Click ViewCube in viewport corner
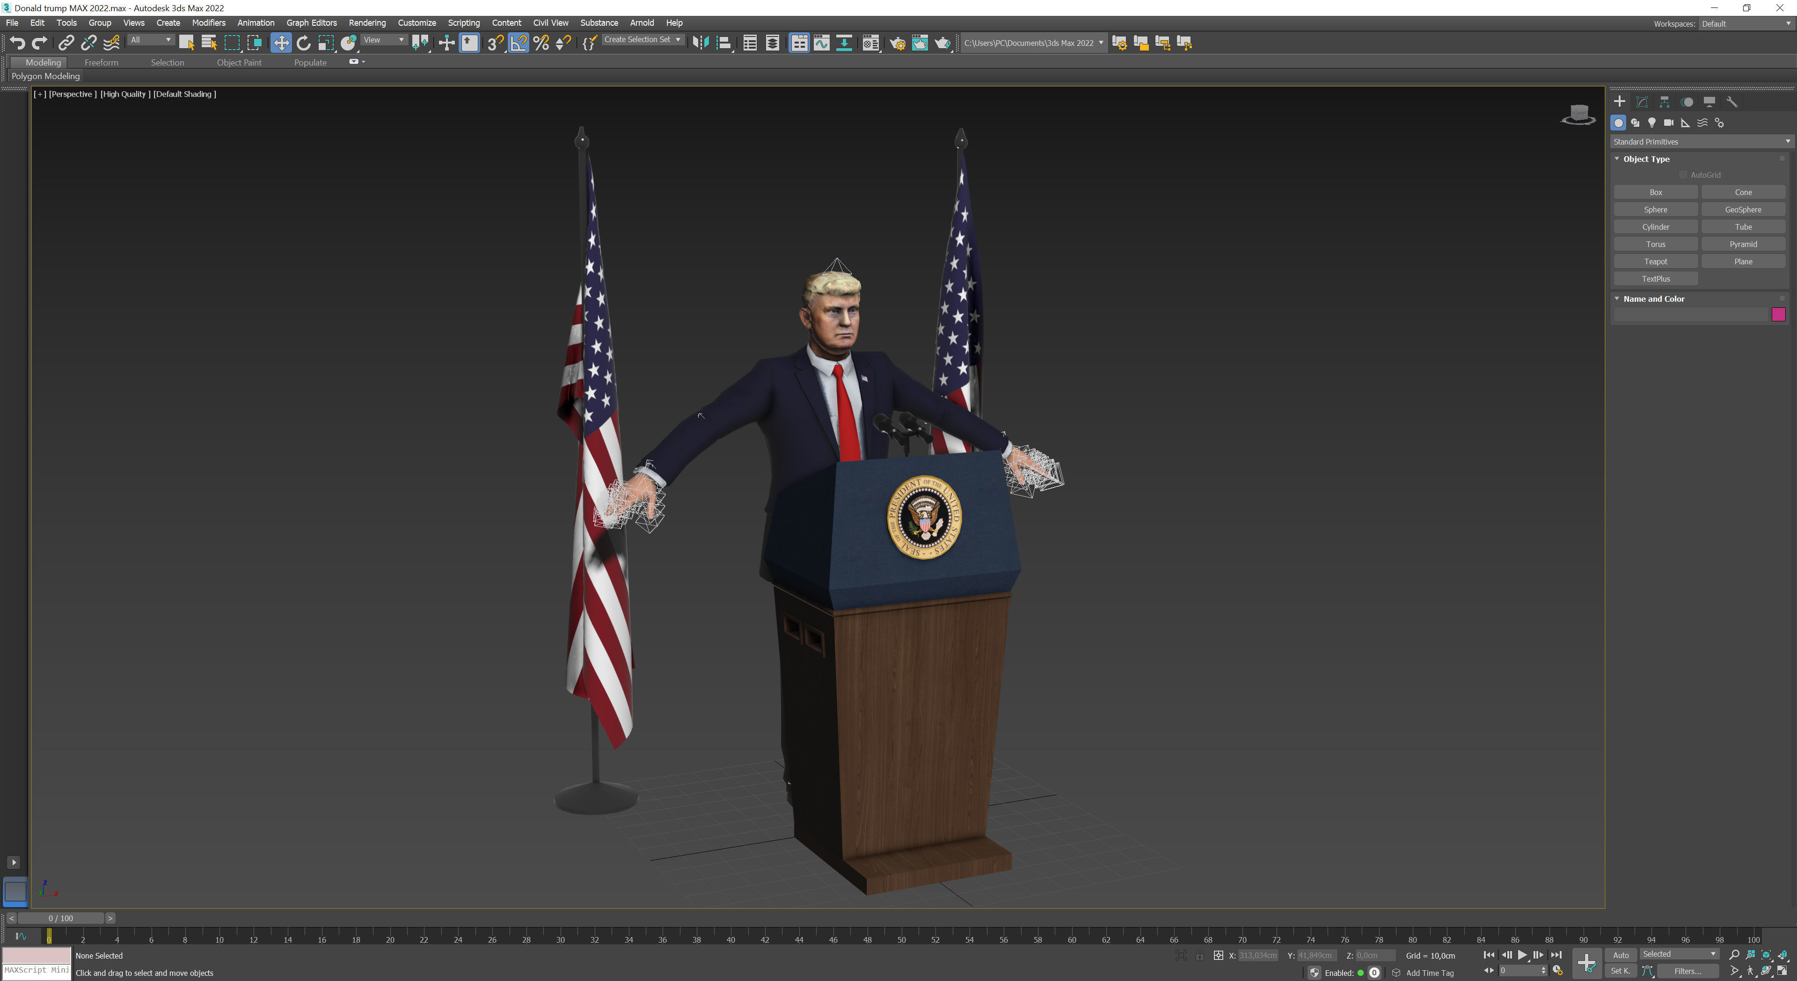 click(1578, 114)
